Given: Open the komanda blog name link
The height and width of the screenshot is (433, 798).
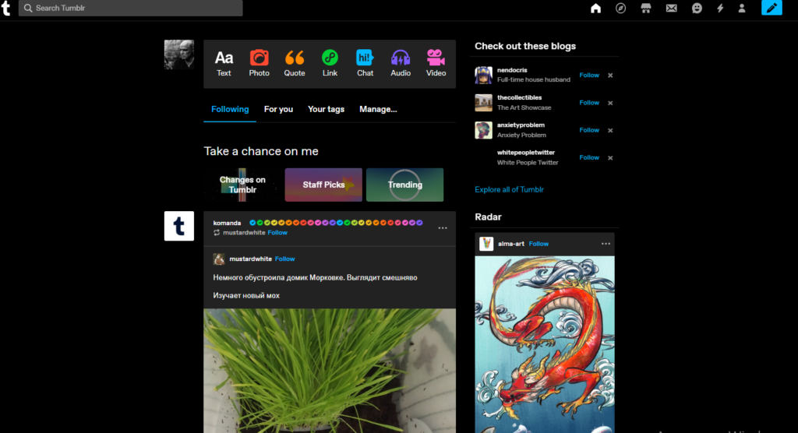Looking at the screenshot, I should pyautogui.click(x=227, y=223).
